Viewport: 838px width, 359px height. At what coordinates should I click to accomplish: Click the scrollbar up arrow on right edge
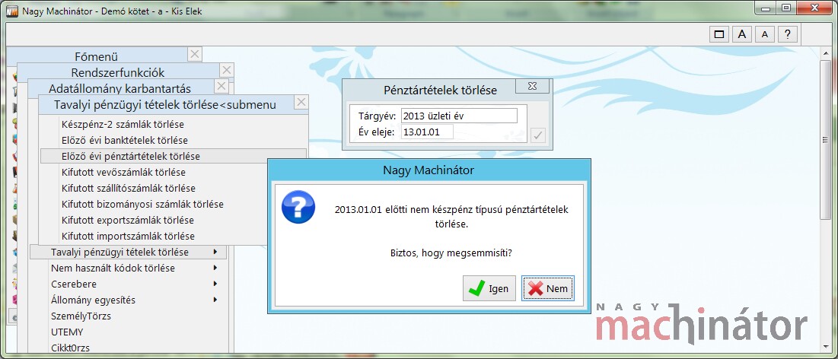(x=826, y=53)
